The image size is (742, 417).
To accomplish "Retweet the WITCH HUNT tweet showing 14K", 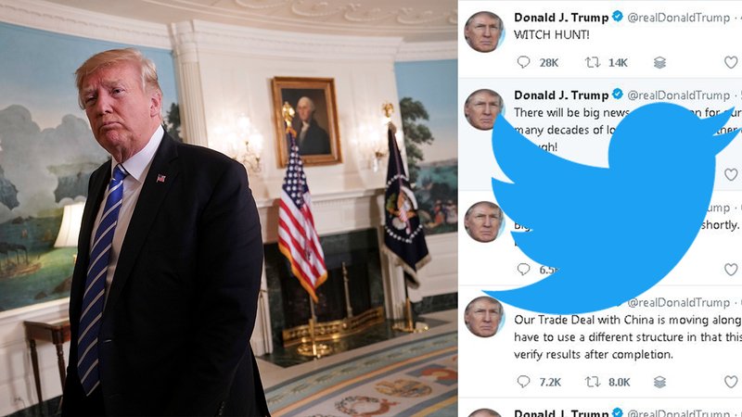I will 593,62.
